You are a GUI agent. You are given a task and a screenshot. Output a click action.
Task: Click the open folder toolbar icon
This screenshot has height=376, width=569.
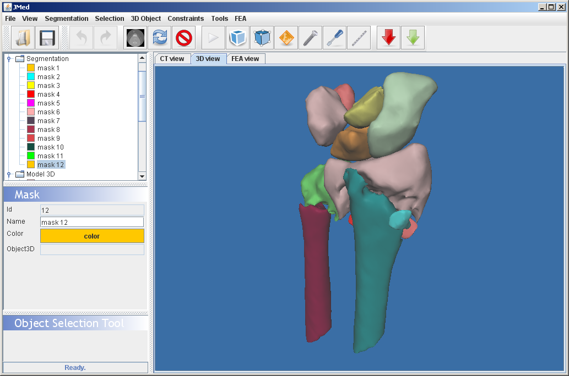tap(23, 38)
